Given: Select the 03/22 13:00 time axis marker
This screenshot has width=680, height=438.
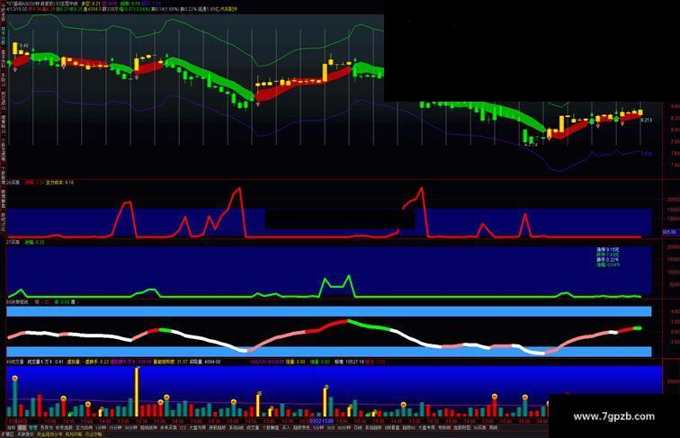Looking at the screenshot, I should click(322, 421).
